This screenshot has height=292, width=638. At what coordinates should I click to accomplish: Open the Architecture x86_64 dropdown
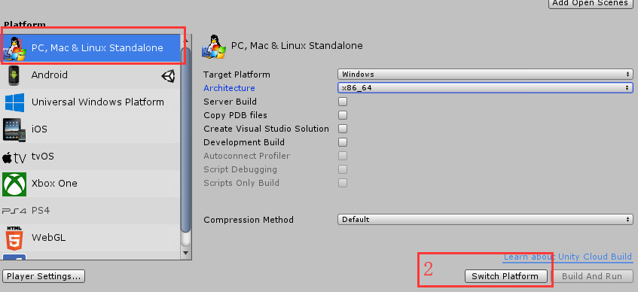point(485,87)
